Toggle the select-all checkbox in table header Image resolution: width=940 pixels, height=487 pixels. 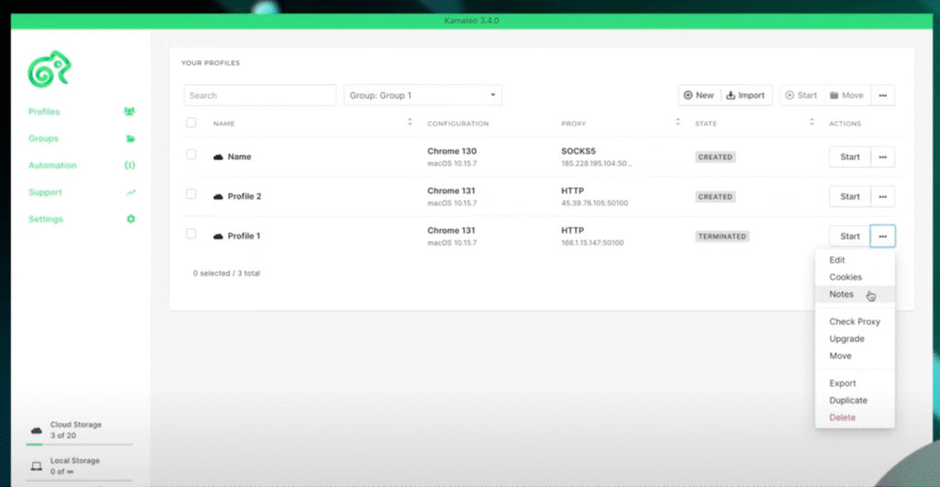[x=191, y=123]
